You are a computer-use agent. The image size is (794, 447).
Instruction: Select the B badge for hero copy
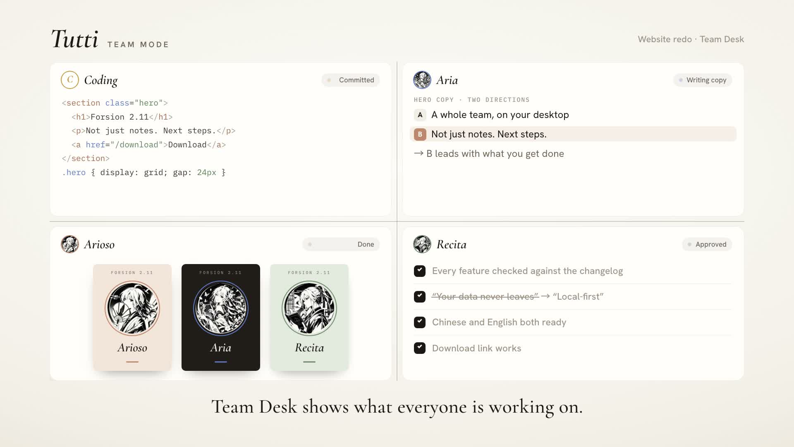click(x=420, y=134)
